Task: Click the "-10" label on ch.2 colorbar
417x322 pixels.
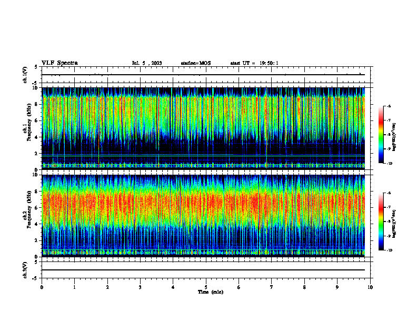Action: point(390,250)
